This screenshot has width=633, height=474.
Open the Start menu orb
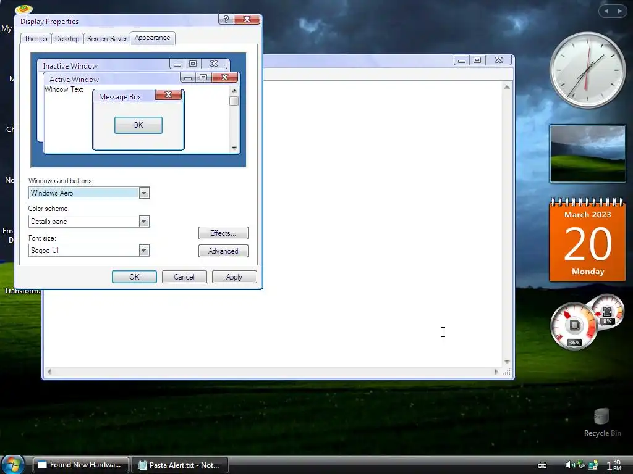click(x=14, y=464)
